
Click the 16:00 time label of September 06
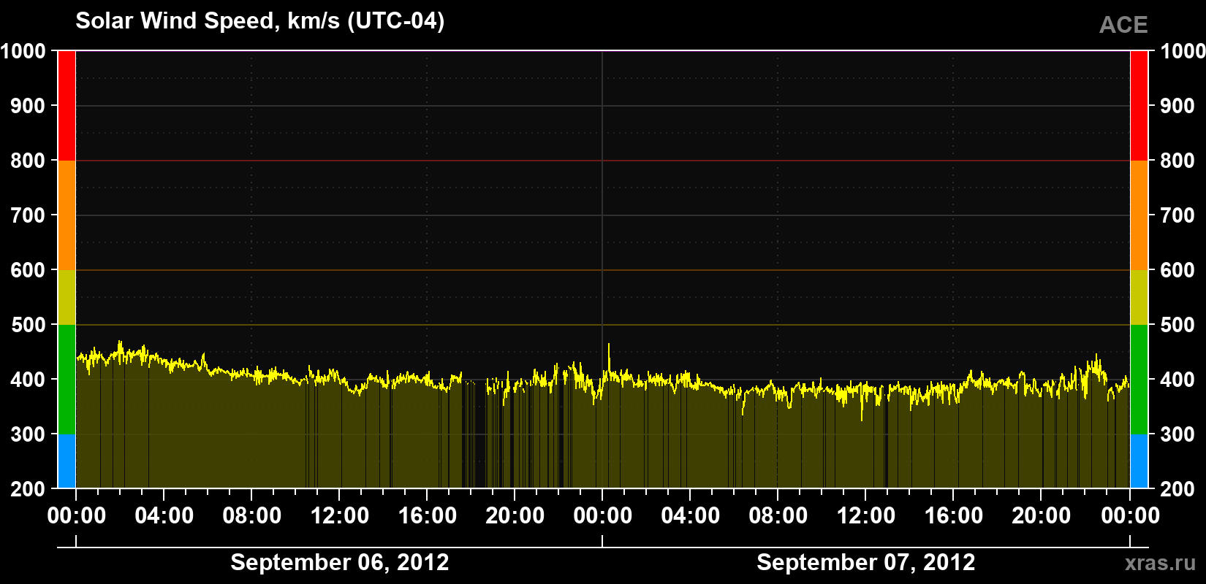[x=428, y=515]
